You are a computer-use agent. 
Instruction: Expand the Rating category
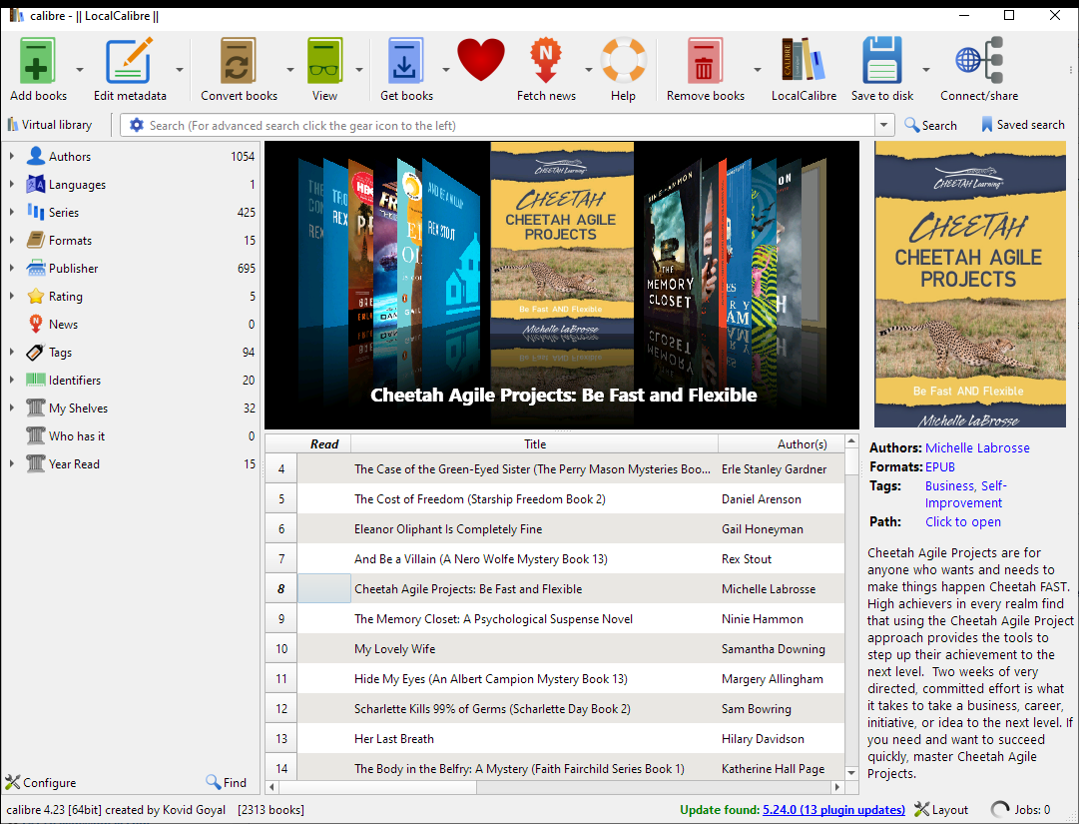pos(12,296)
